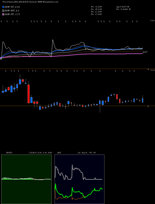Click the white DOW MT legend swatch
This screenshot has width=155, height=204.
point(3,11)
